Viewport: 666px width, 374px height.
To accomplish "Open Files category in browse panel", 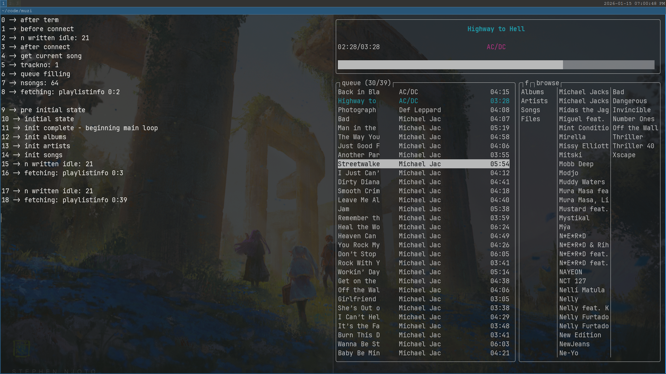I will tap(530, 119).
